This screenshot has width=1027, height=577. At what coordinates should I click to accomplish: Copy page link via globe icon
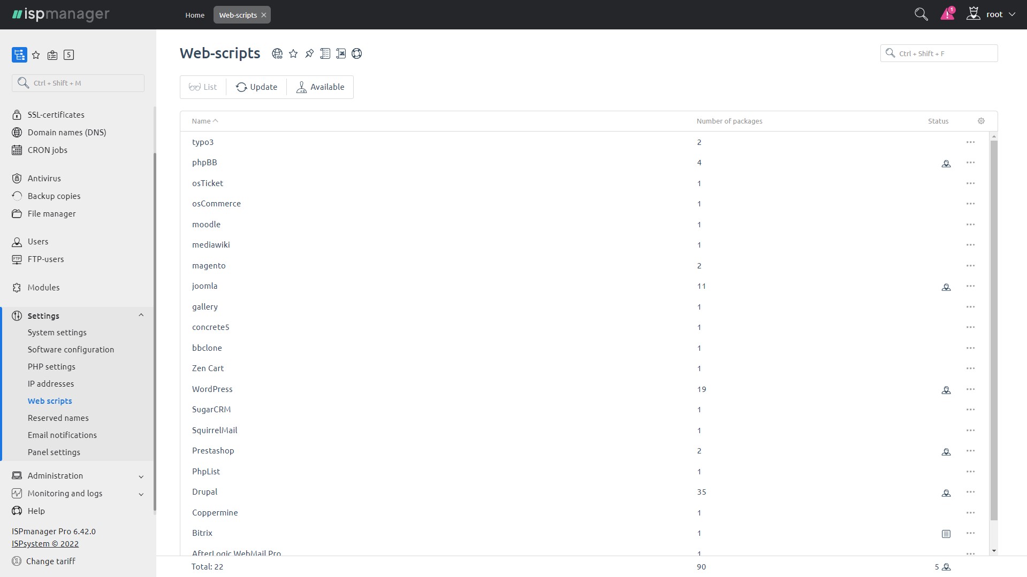click(277, 53)
